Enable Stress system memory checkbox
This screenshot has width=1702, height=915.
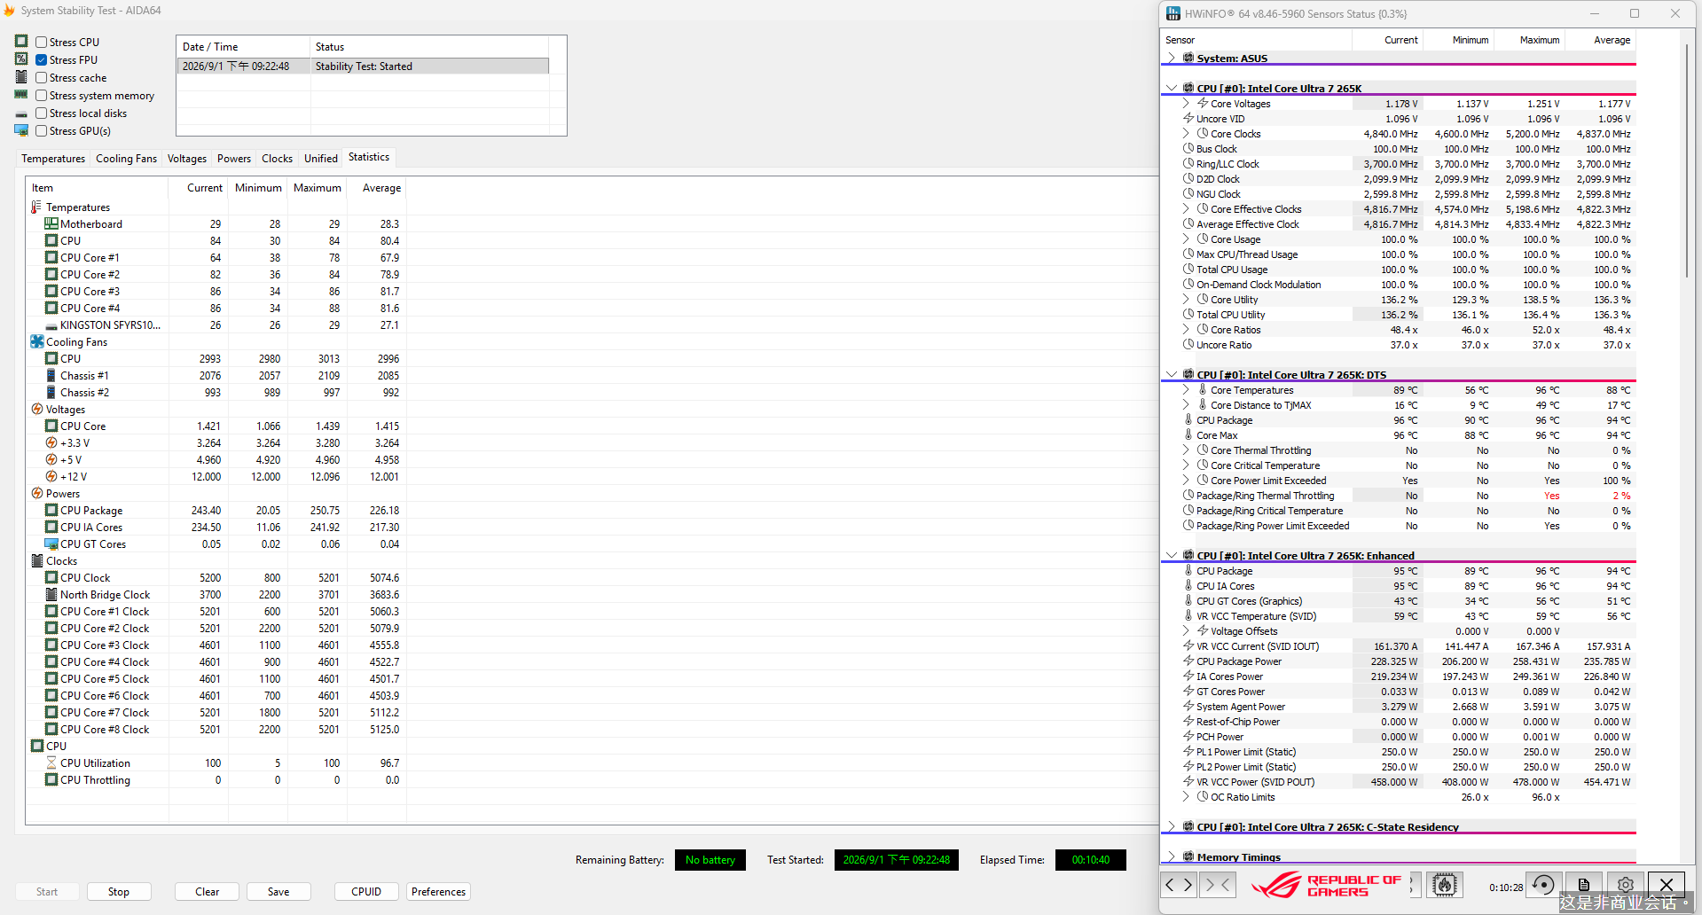click(x=41, y=95)
